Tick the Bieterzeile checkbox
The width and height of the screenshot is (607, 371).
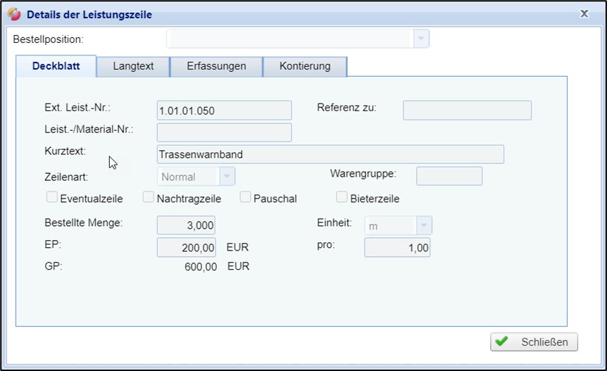(342, 197)
